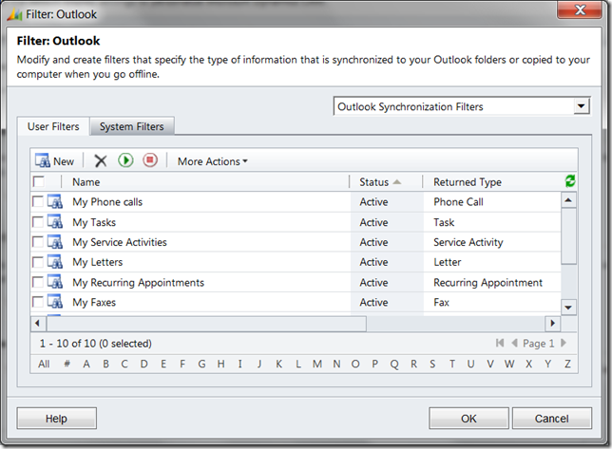The image size is (612, 449).
Task: Click the Active status of My Tasks
Action: [x=373, y=222]
